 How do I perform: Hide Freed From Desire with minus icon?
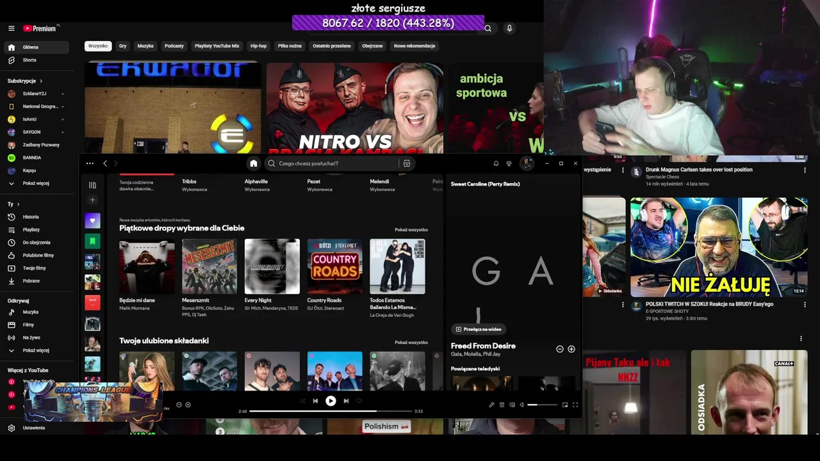tap(559, 349)
